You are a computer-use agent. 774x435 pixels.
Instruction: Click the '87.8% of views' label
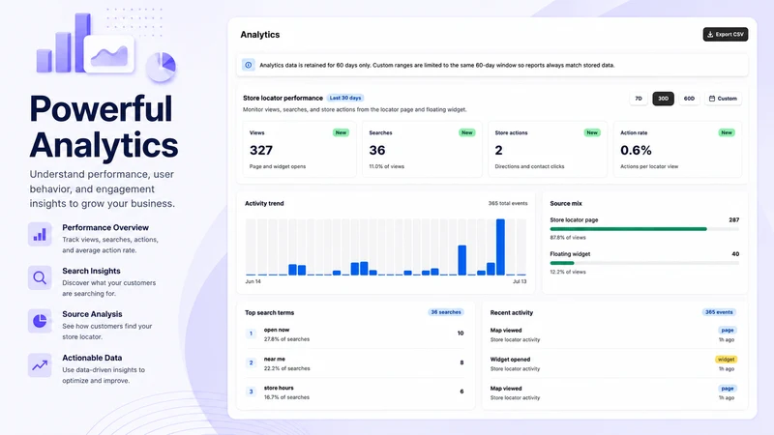tap(568, 238)
